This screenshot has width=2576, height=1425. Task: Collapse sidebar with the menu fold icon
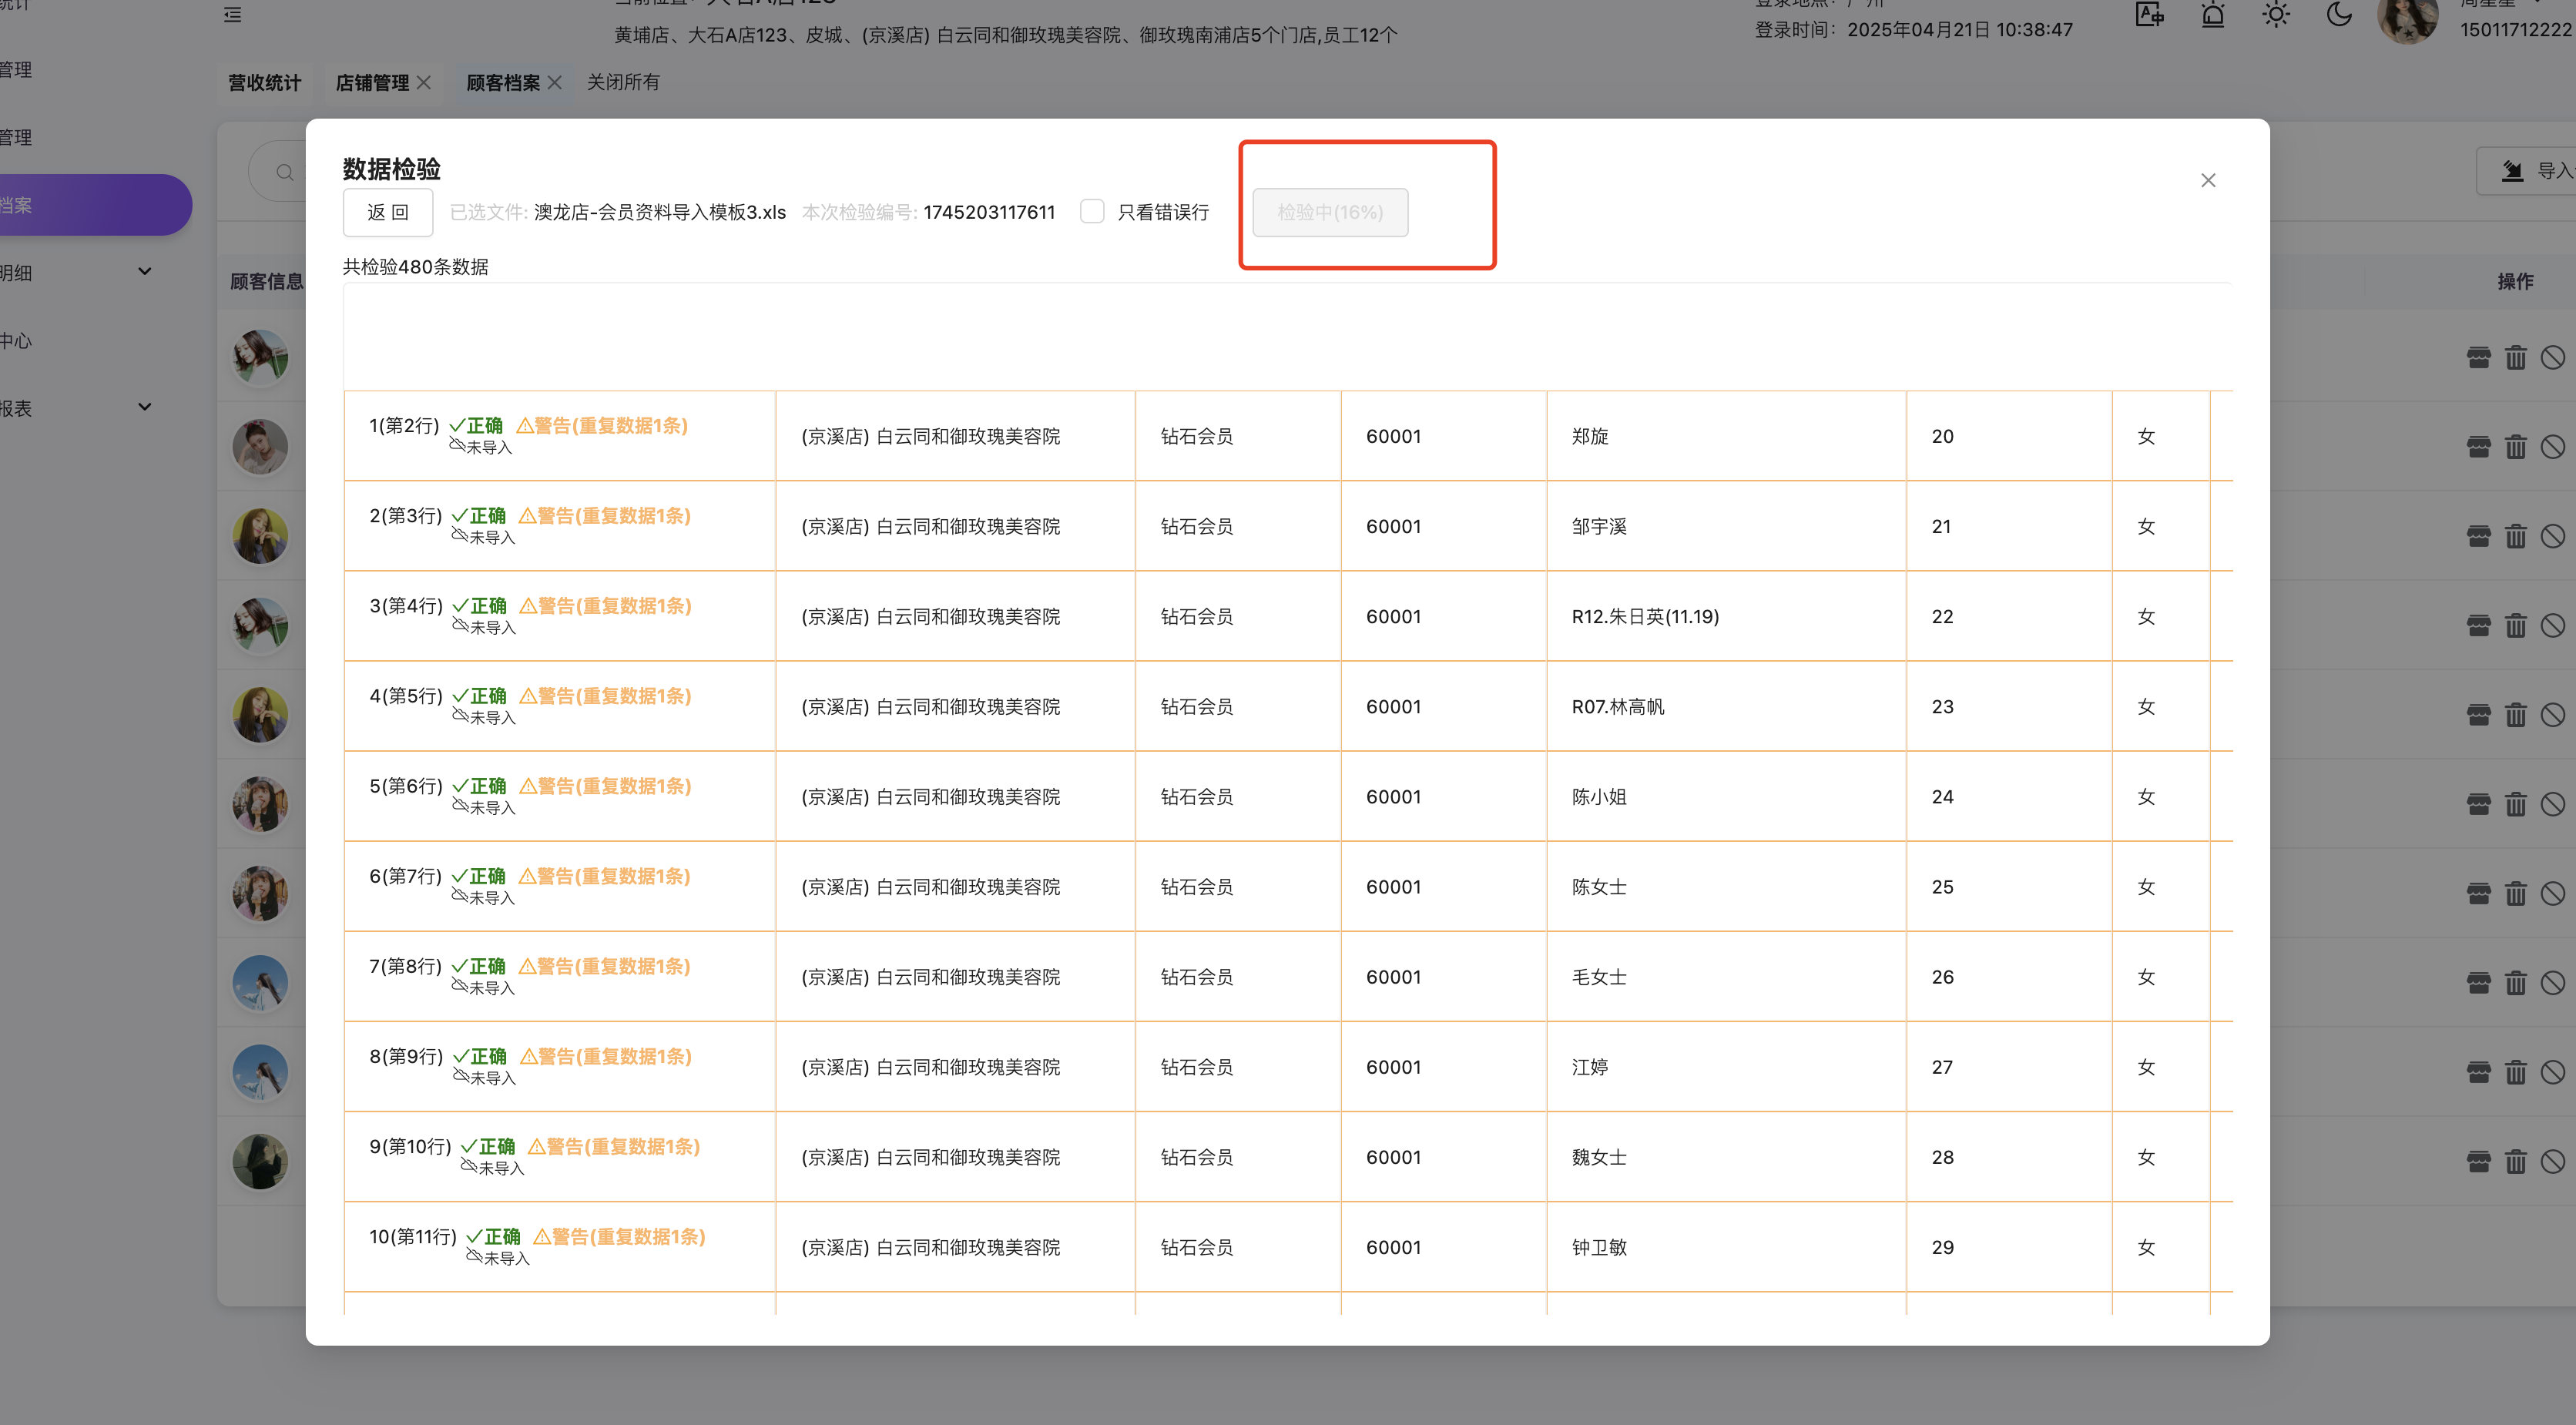[233, 15]
